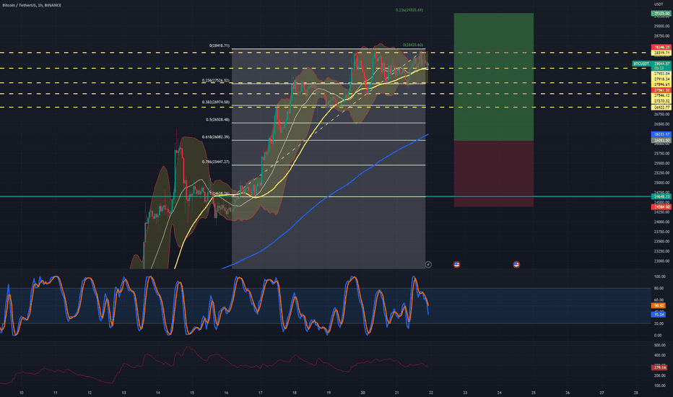673x397 pixels.
Task: Click the lightning bolt go-to-realtime icon
Action: [428, 265]
